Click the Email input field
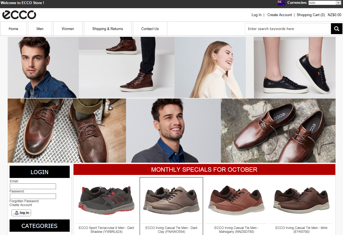Screen dimensions: 343x235 click(33, 186)
